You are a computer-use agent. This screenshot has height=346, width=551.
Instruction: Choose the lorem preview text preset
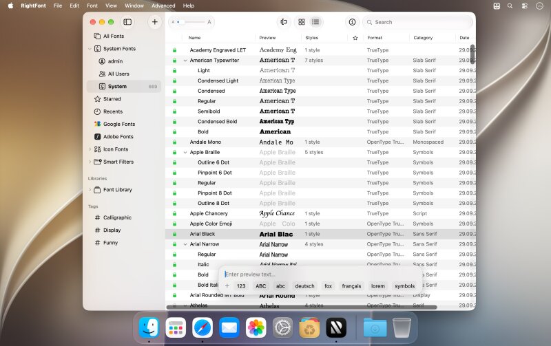tap(377, 286)
